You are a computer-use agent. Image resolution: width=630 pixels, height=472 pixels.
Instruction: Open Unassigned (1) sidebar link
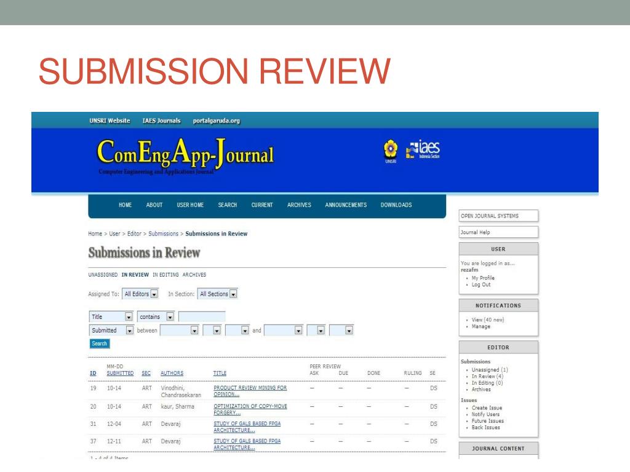click(490, 370)
